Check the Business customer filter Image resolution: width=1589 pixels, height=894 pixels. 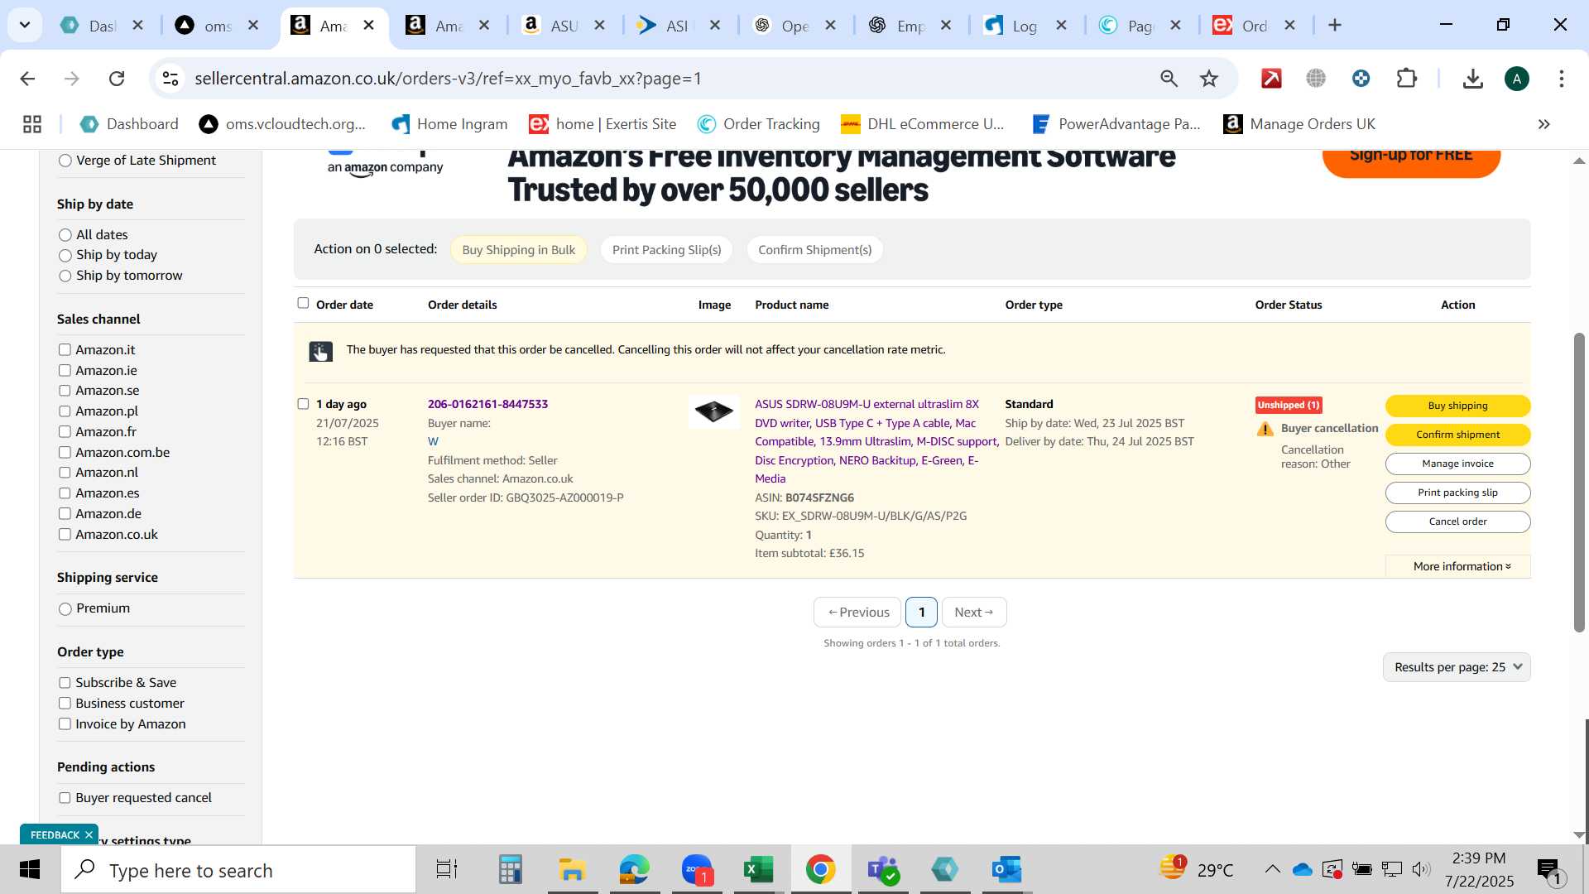[65, 703]
